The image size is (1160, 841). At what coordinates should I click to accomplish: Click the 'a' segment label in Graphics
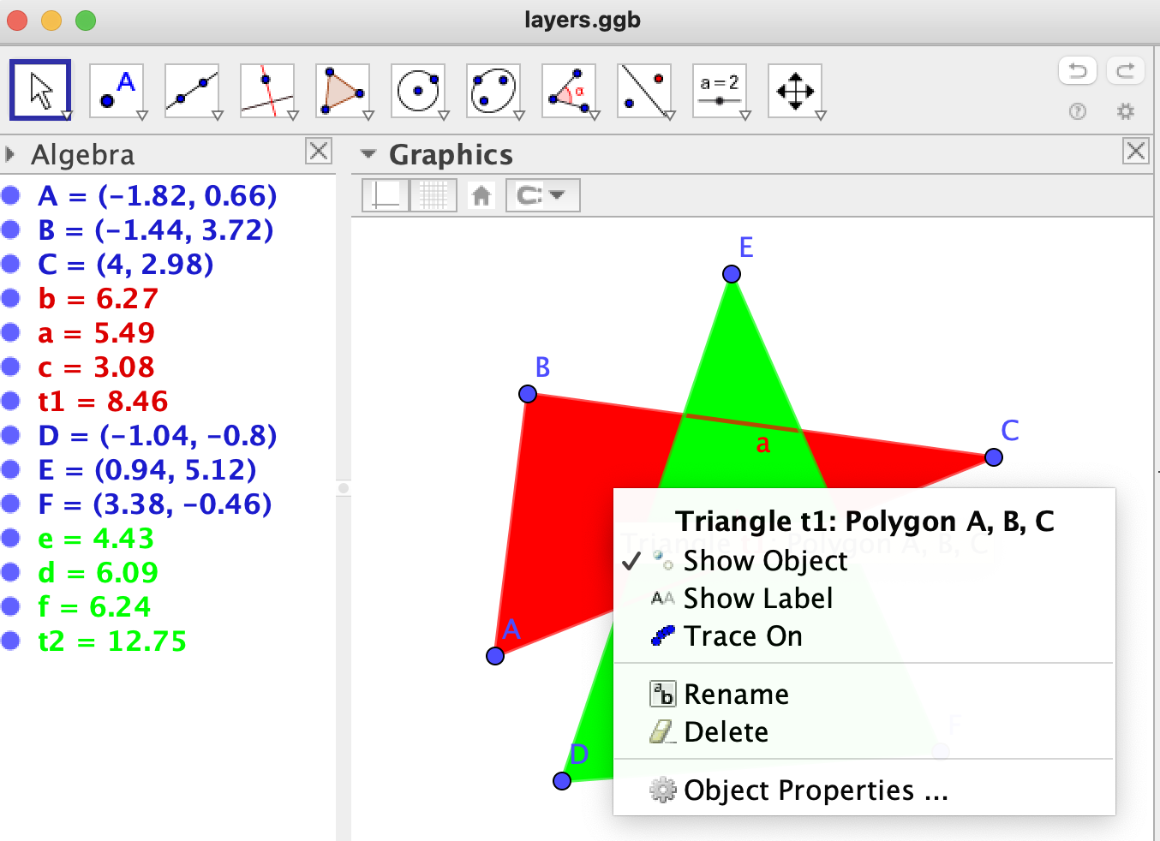pos(762,444)
